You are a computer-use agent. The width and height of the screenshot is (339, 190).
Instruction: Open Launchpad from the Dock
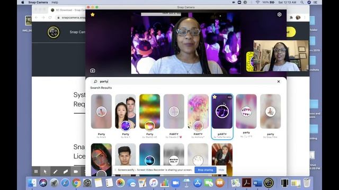click(54, 183)
